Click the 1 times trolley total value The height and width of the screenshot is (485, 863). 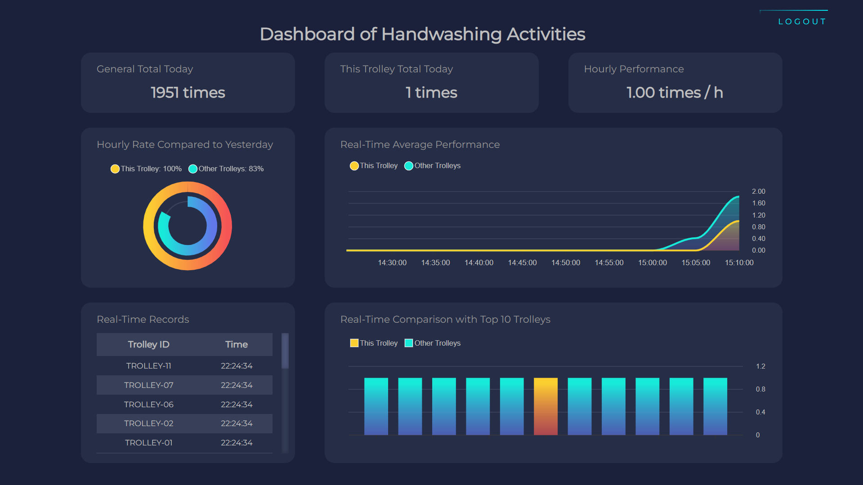(x=431, y=93)
